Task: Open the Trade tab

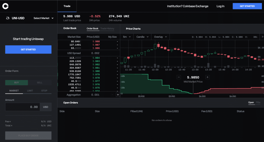Action: click(x=67, y=6)
